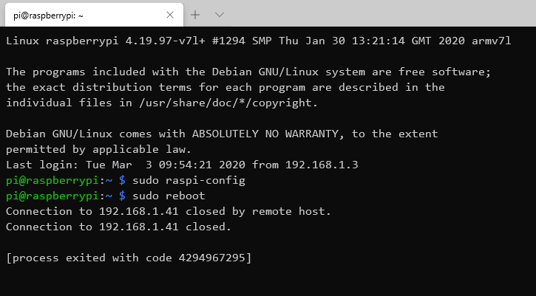Screen dimensions: 536x296
Task: Click the 'the exact distribution terms' line
Action: pyautogui.click(x=225, y=87)
